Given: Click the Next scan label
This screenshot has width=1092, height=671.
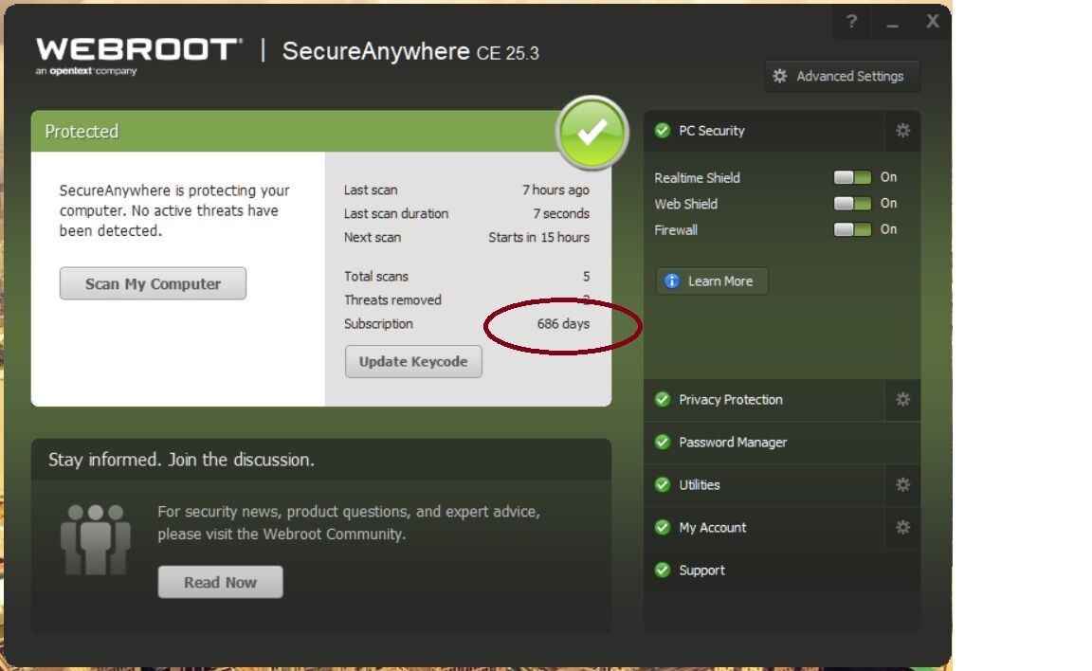Looking at the screenshot, I should (x=373, y=237).
